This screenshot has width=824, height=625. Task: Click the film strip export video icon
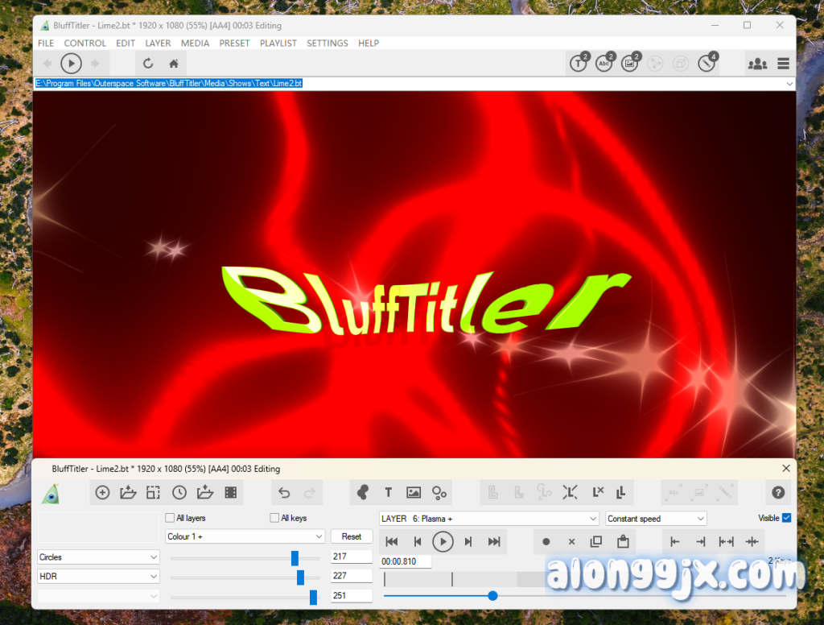pos(230,493)
